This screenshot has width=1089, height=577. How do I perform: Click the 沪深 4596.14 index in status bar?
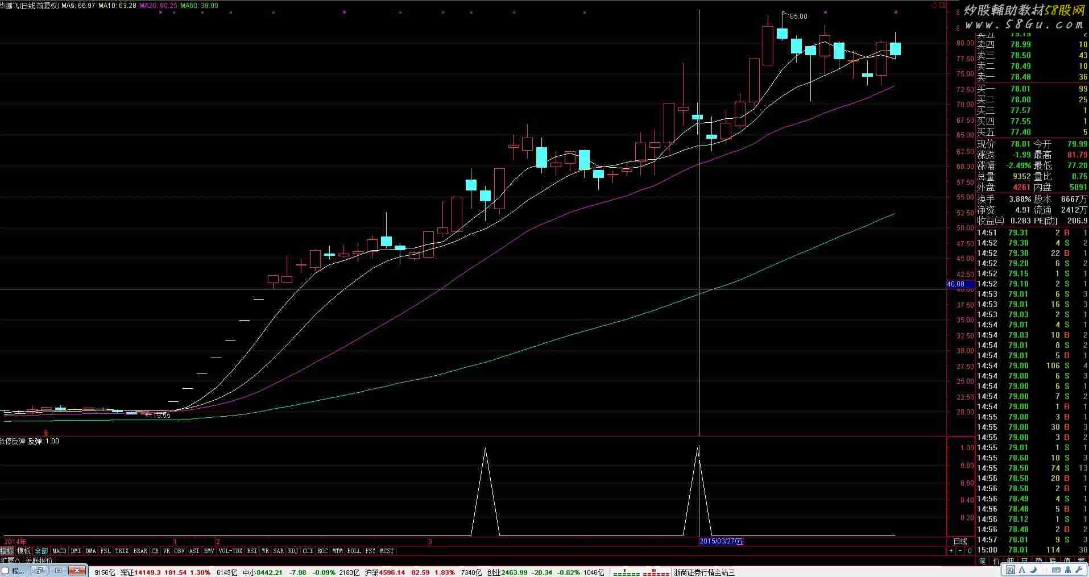pos(385,572)
